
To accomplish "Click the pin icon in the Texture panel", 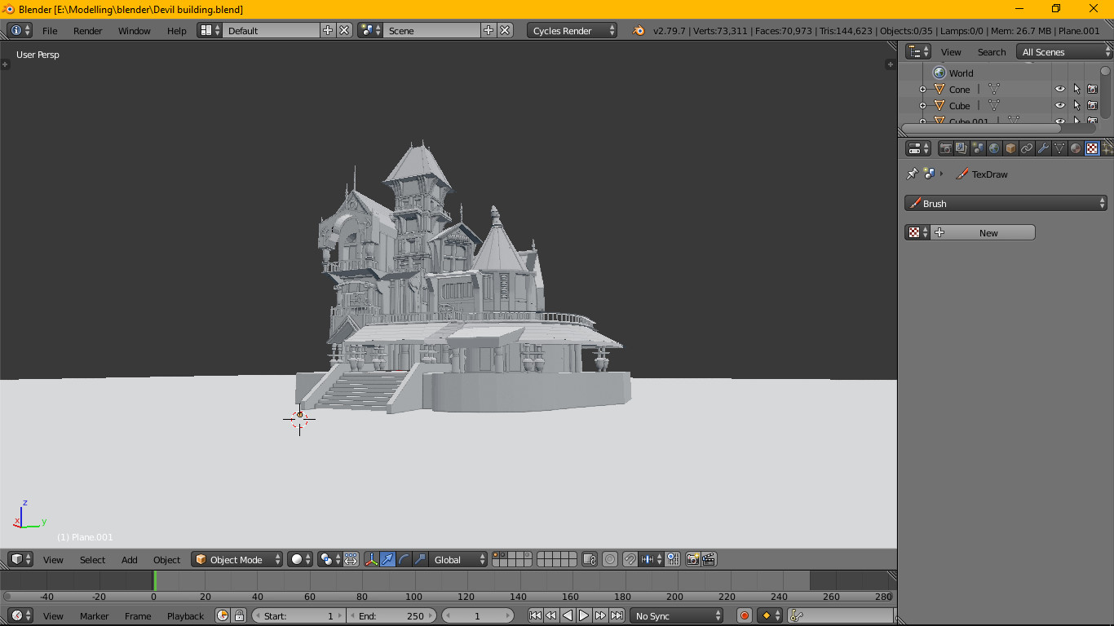I will pos(911,174).
